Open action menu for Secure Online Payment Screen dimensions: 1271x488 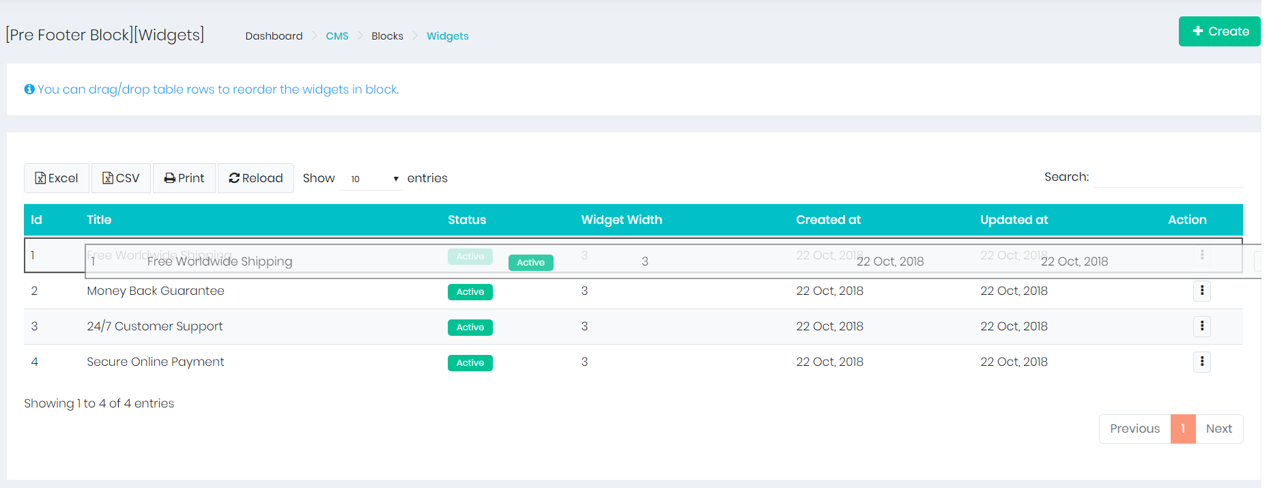(x=1202, y=362)
